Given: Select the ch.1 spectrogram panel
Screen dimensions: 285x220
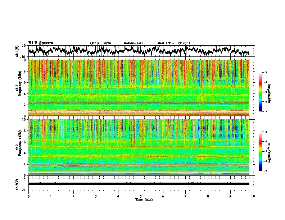Looking at the screenshot, I should [x=139, y=88].
